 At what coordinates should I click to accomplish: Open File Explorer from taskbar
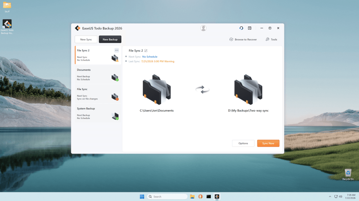(192, 196)
